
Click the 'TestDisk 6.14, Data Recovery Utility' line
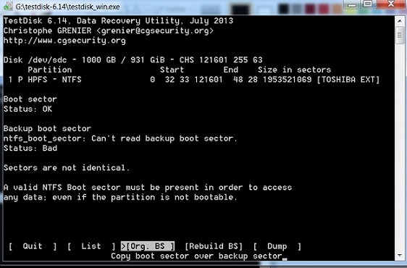[118, 21]
